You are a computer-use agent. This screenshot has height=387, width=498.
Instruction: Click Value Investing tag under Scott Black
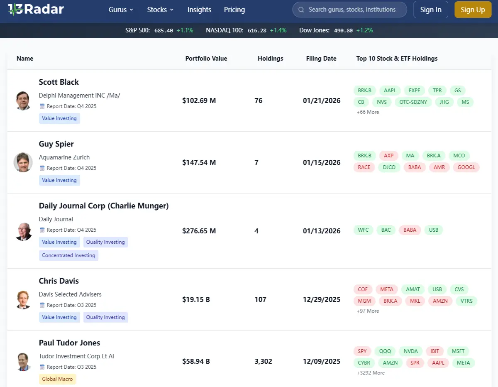[x=59, y=118]
